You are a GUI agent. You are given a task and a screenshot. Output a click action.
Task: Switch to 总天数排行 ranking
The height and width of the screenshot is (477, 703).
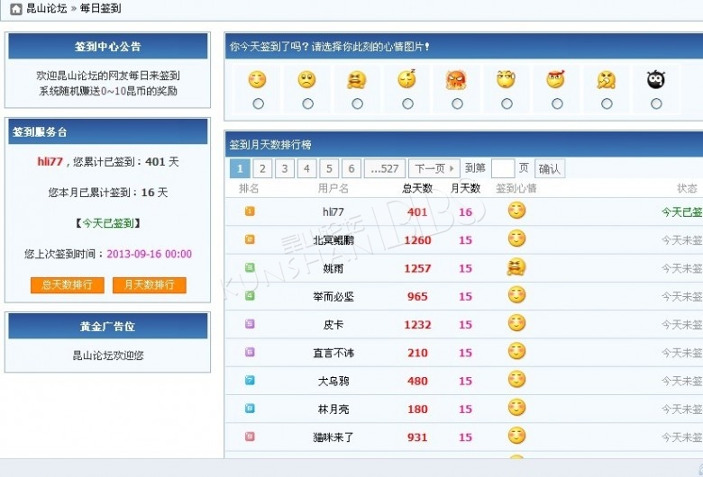tap(67, 284)
